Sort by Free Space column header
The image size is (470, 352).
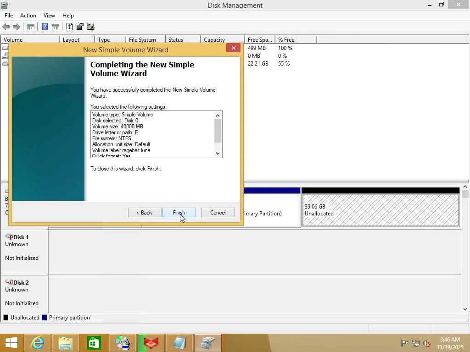point(260,39)
